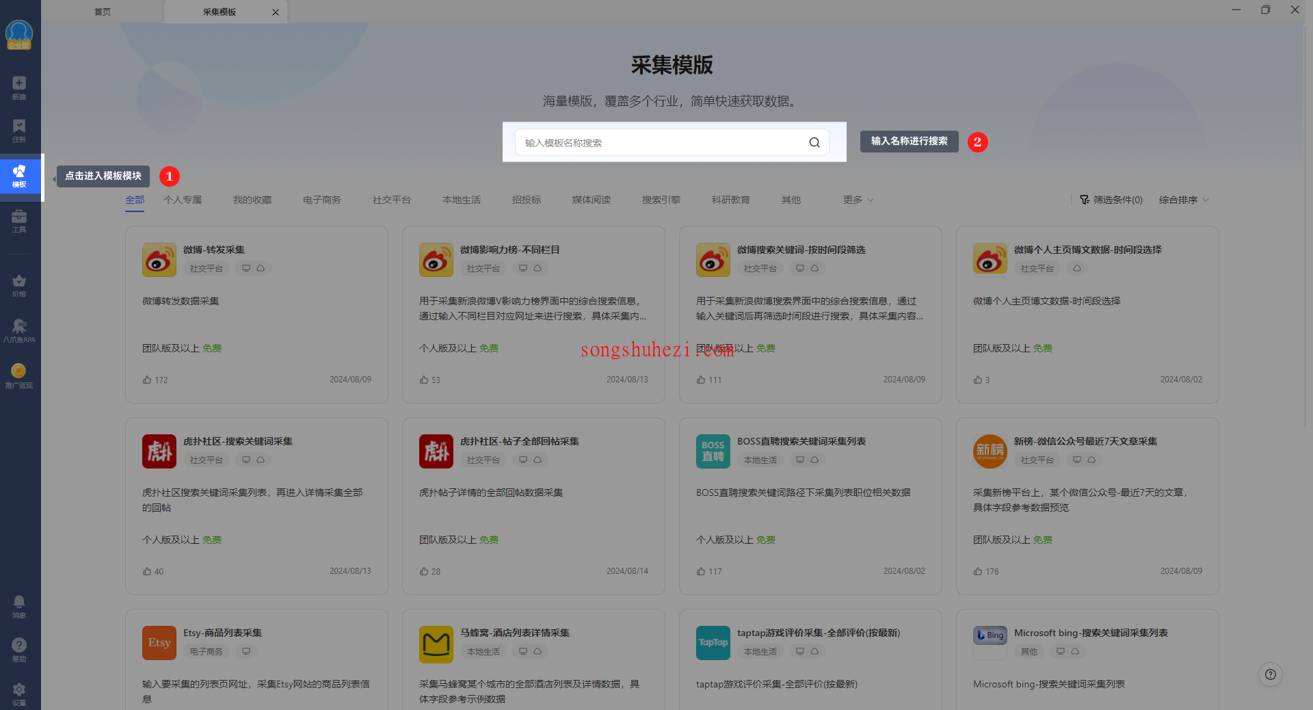
Task: Click the 马蜂窝 yellow logo icon
Action: [x=436, y=644]
